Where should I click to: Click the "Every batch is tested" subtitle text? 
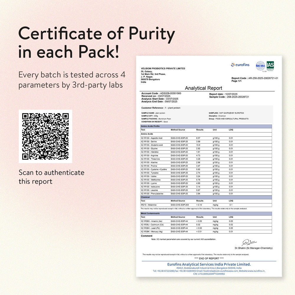pos(72,80)
